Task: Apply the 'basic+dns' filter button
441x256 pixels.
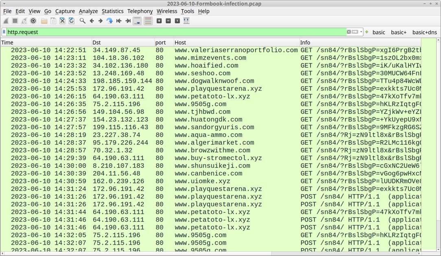Action: click(424, 33)
